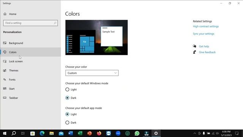Screen dimensions: 243x137
Task: Click the Get help chat icon
Action: click(x=194, y=46)
